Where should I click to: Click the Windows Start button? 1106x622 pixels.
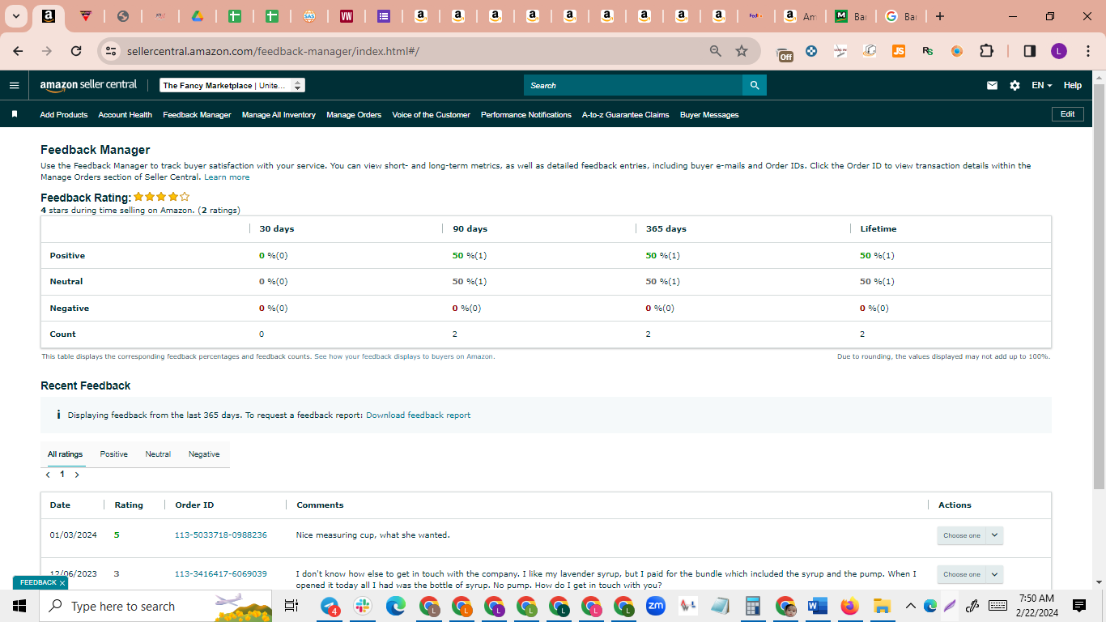point(19,606)
